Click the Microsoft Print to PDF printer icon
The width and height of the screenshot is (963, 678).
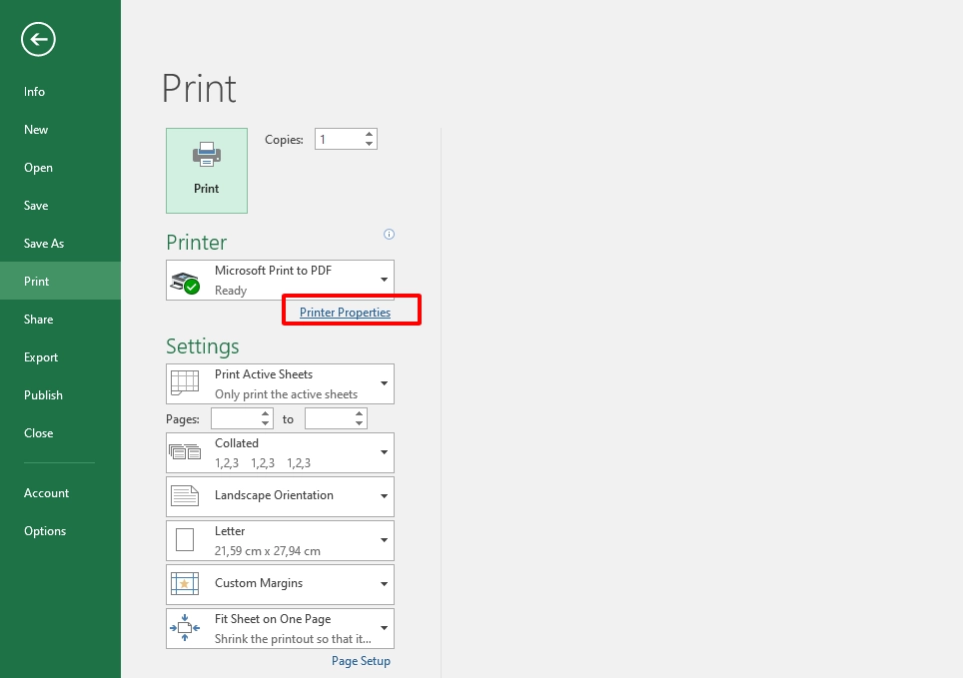click(185, 282)
